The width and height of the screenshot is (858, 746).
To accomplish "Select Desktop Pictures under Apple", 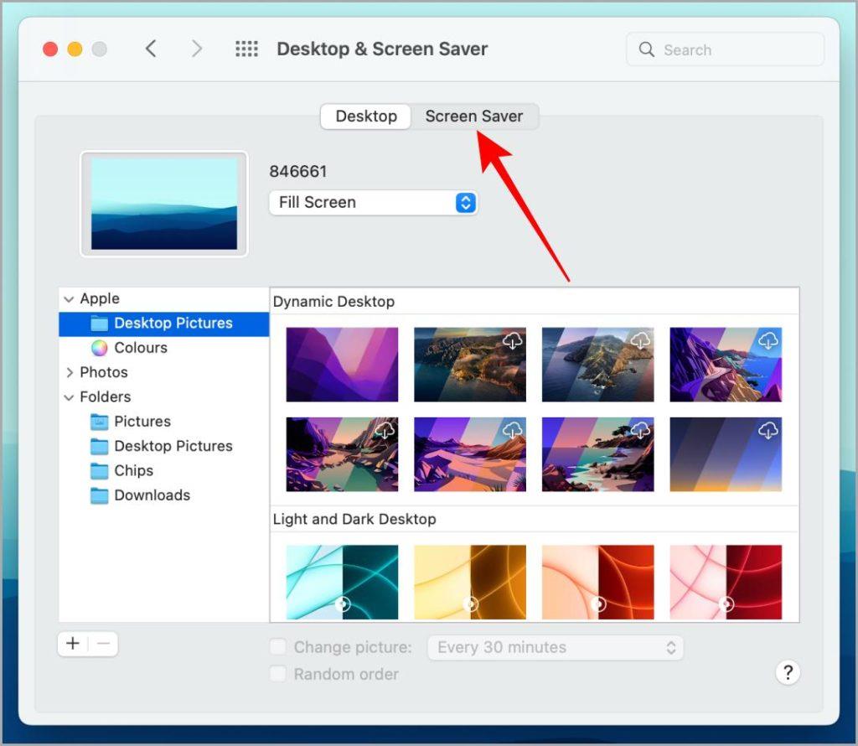I will click(x=164, y=324).
